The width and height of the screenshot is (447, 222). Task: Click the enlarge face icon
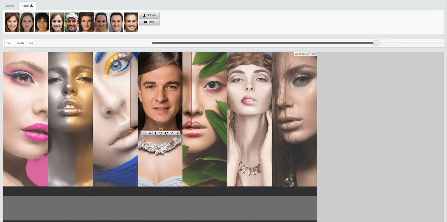tap(172, 133)
